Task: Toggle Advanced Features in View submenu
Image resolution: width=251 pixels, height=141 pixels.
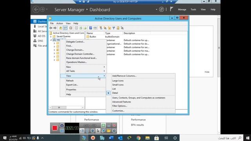Action: click(122, 102)
